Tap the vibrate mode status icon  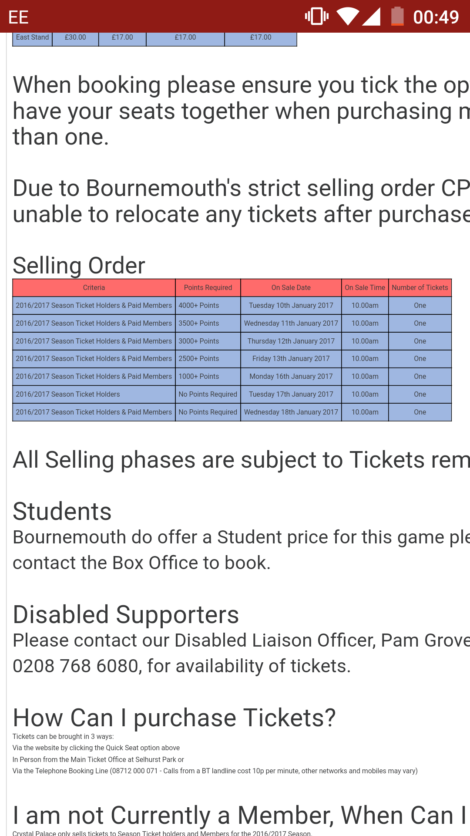316,17
